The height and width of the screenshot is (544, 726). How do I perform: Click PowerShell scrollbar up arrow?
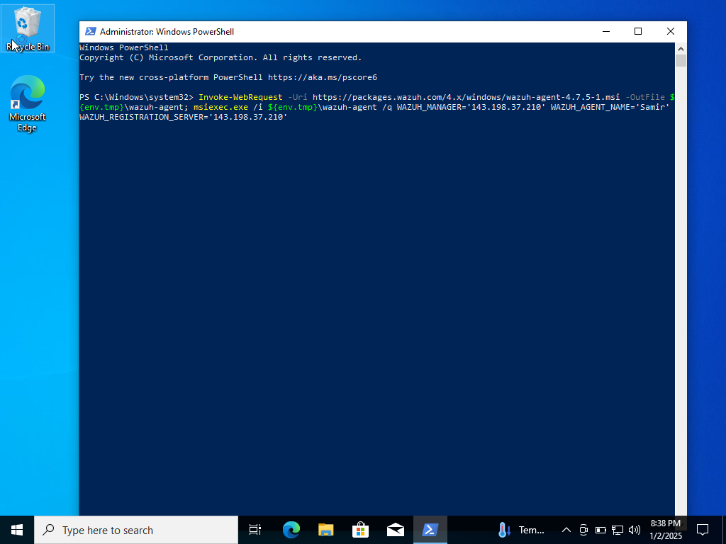tap(681, 48)
